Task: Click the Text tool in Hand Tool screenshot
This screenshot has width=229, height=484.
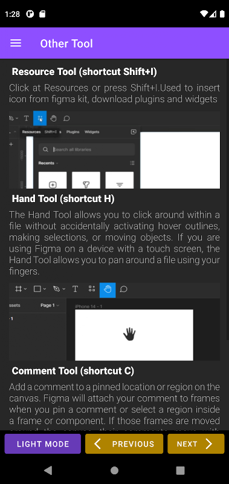Action: (75, 289)
